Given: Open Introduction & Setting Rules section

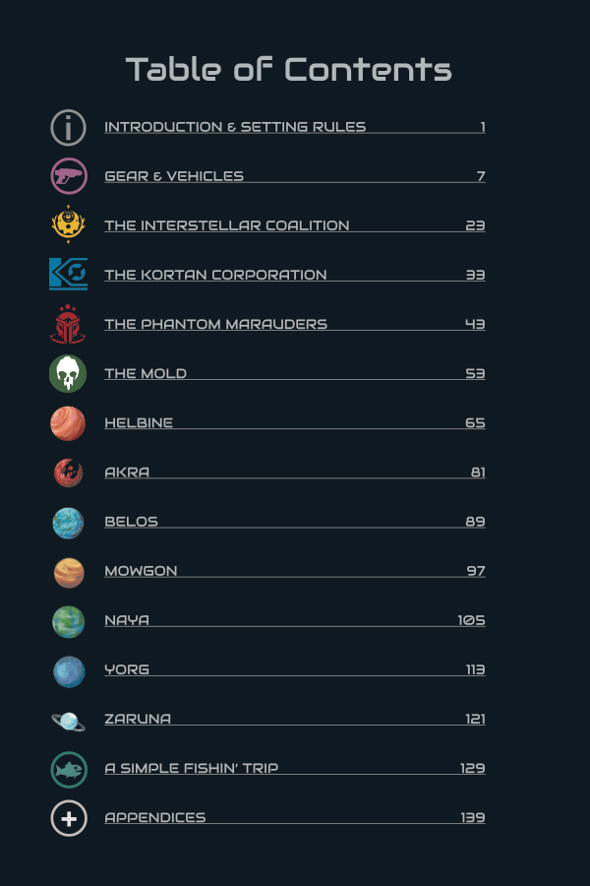Looking at the screenshot, I should click(x=235, y=127).
